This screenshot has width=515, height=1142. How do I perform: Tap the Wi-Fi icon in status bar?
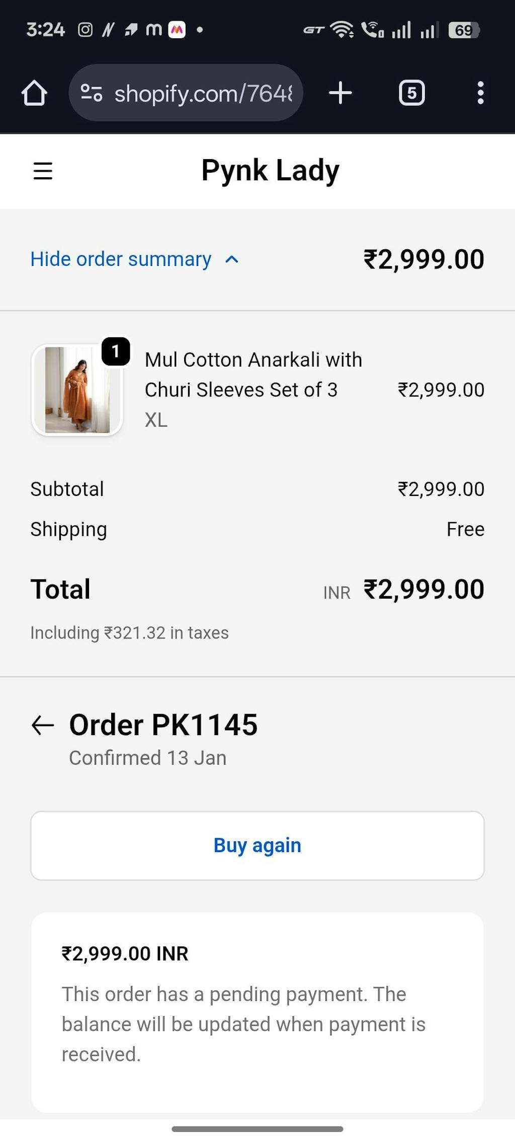342,30
